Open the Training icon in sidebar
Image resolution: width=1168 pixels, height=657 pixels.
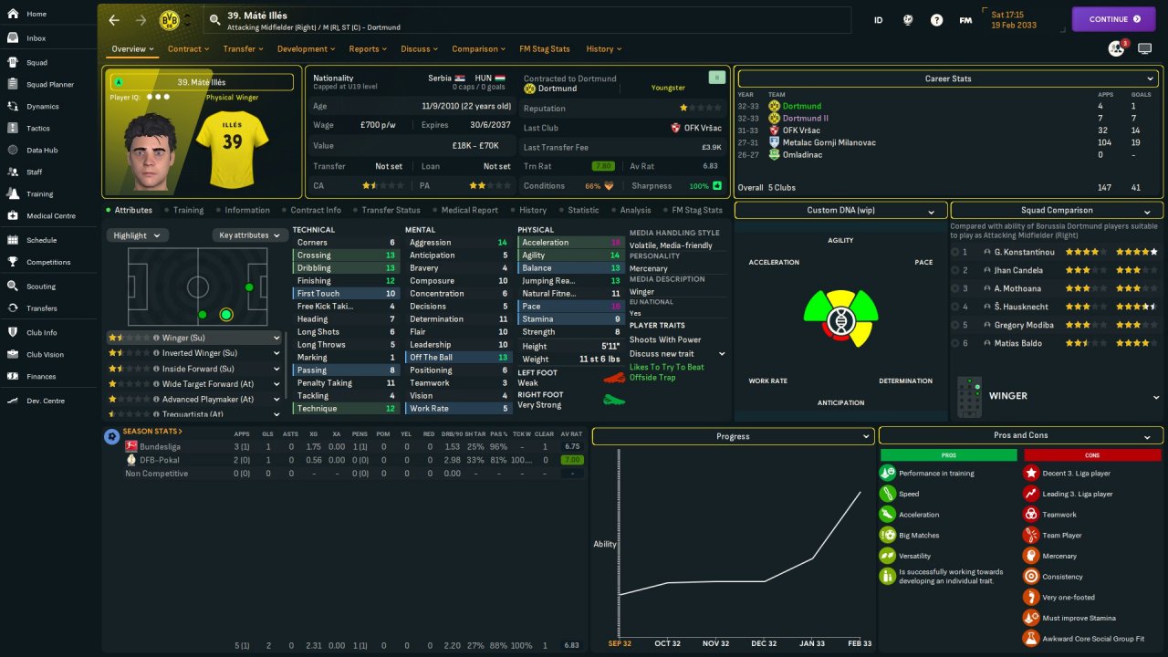tap(13, 193)
